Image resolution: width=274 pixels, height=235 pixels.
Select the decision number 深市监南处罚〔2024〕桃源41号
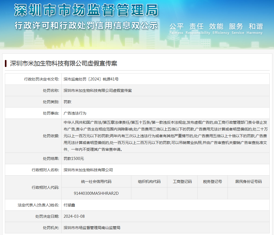[x=91, y=79]
